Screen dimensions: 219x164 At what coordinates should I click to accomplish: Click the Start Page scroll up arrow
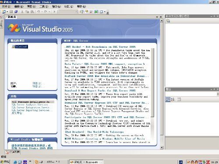[162, 21]
